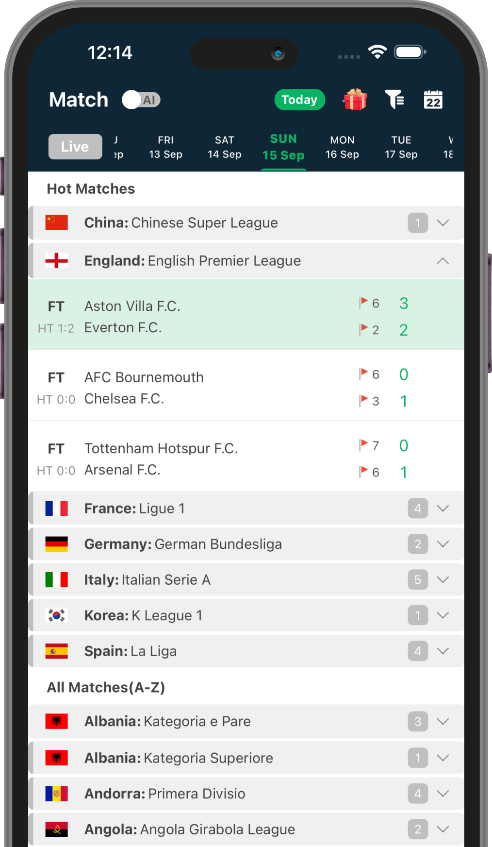Open the gift box rewards icon

[x=355, y=100]
